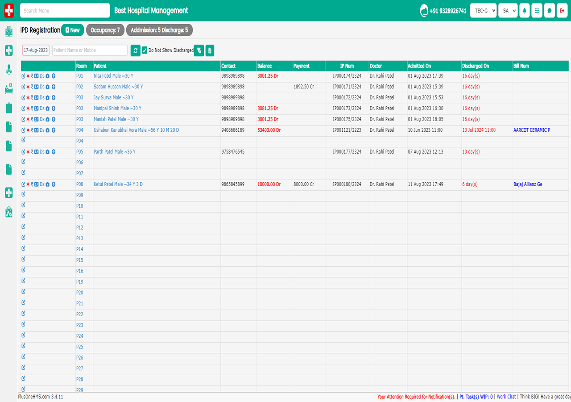Select the Admission: 5 Discharge: 5 pill
Image resolution: width=571 pixels, height=402 pixels.
pyautogui.click(x=159, y=30)
